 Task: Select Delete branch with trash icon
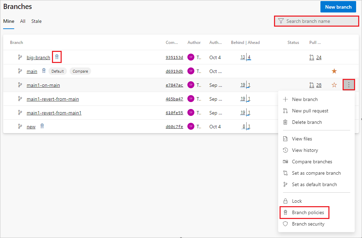point(307,122)
